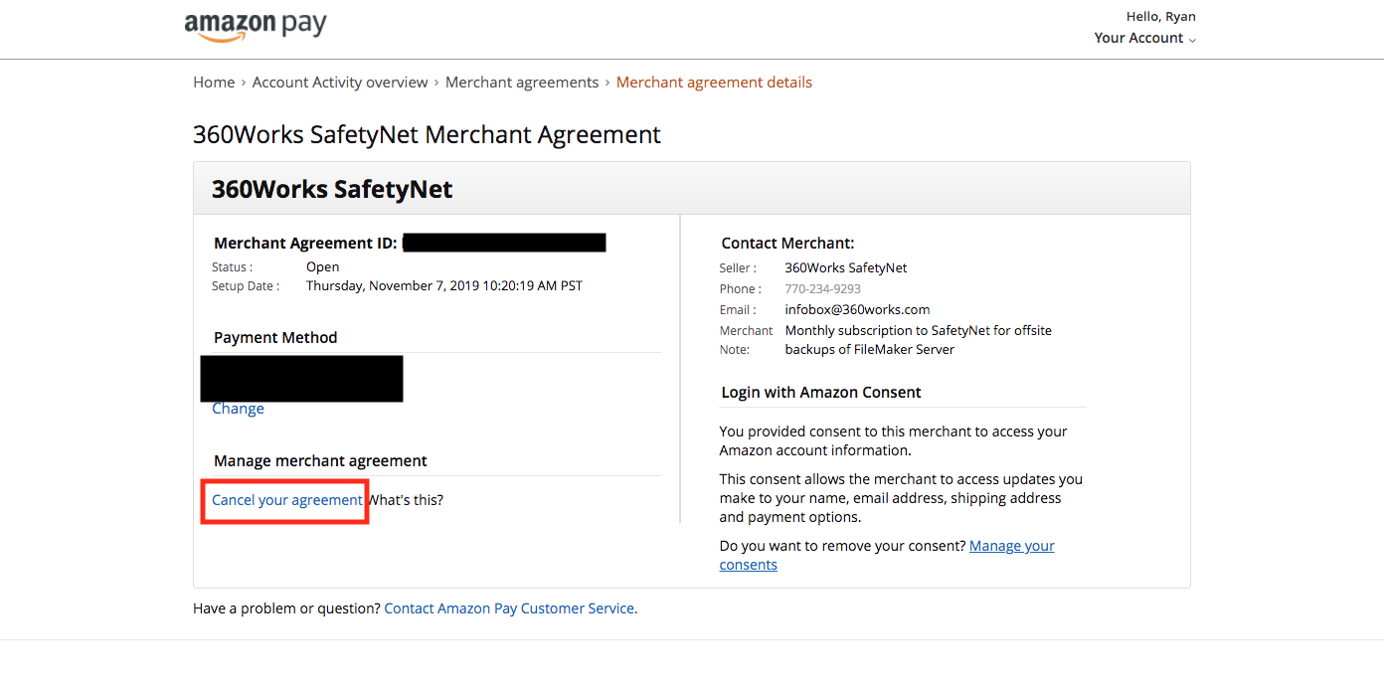This screenshot has height=689, width=1384.
Task: Click the infobox@360works.com email address
Action: [x=857, y=309]
